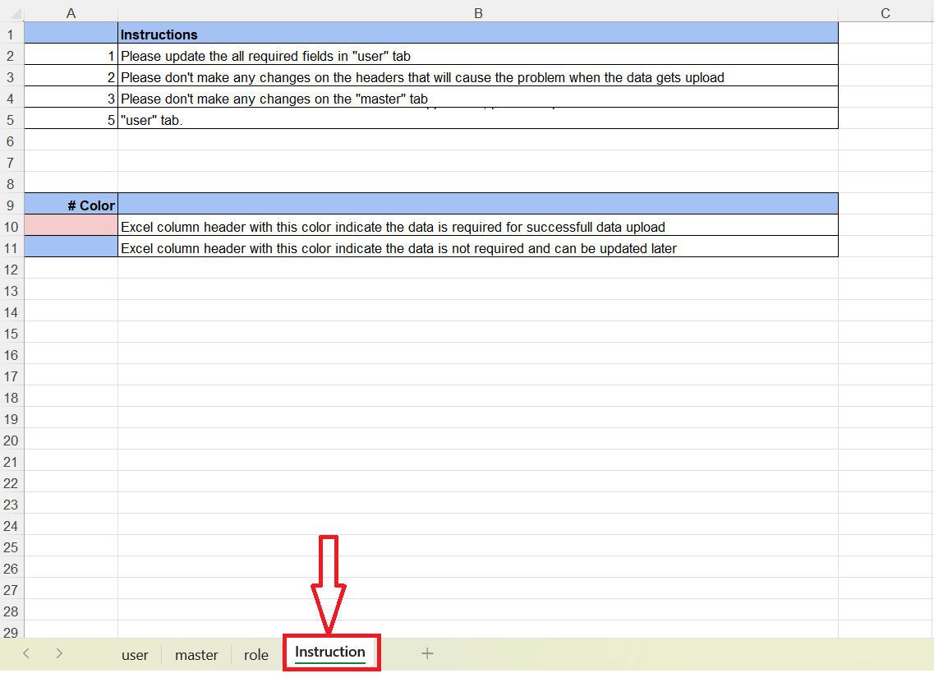Viewport: 934px width, 678px height.
Task: Click text about data not required
Action: pyautogui.click(x=399, y=248)
